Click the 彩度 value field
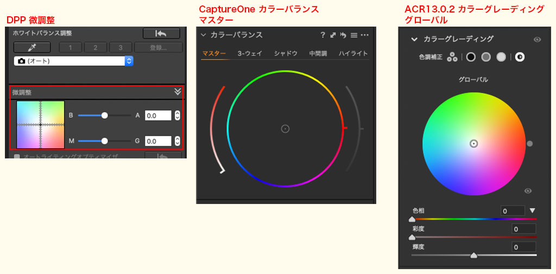Screen dimensions: 556x274 (524, 229)
